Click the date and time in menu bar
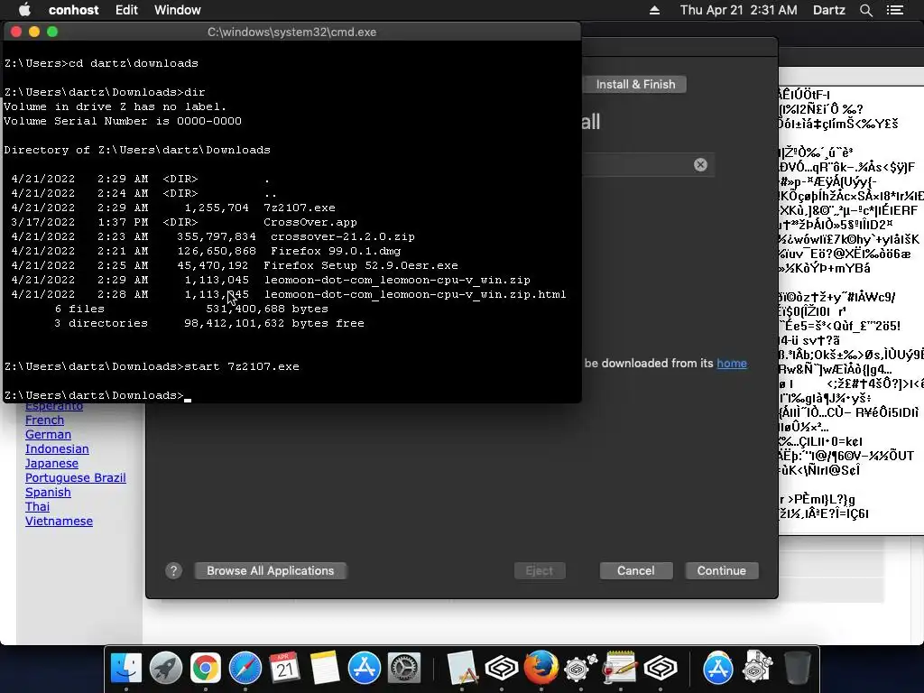Image resolution: width=924 pixels, height=693 pixels. [x=738, y=10]
